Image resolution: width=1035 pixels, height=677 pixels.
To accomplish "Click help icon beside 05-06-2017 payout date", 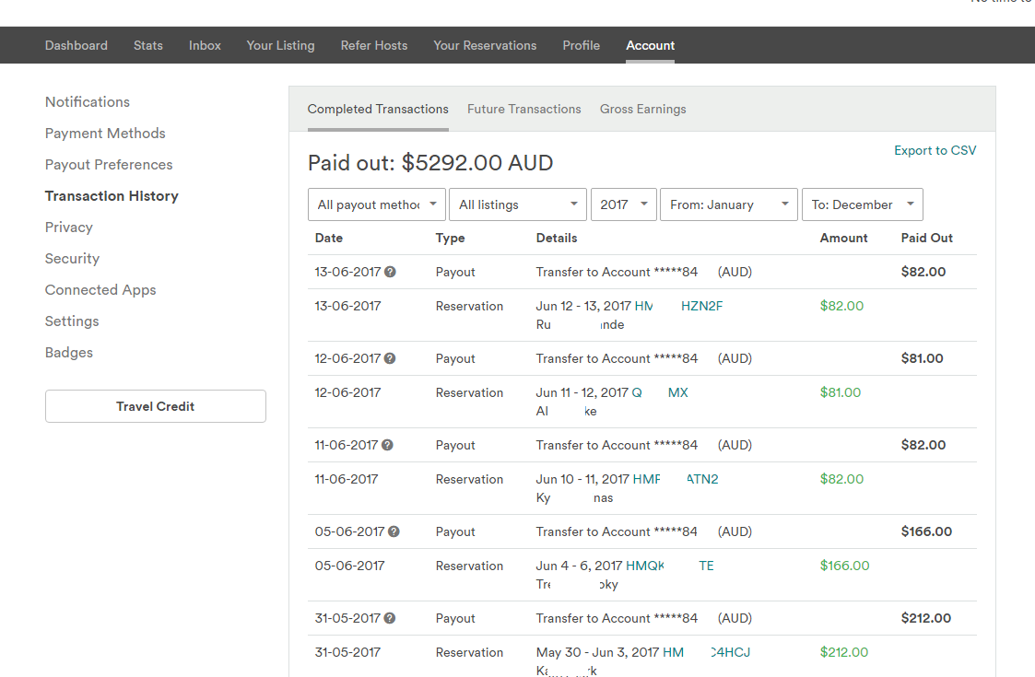I will [394, 532].
